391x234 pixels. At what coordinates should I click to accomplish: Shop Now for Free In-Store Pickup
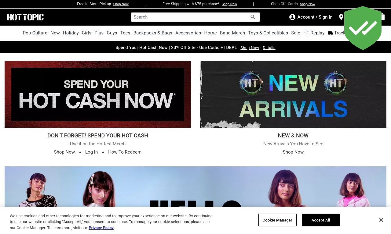click(121, 4)
